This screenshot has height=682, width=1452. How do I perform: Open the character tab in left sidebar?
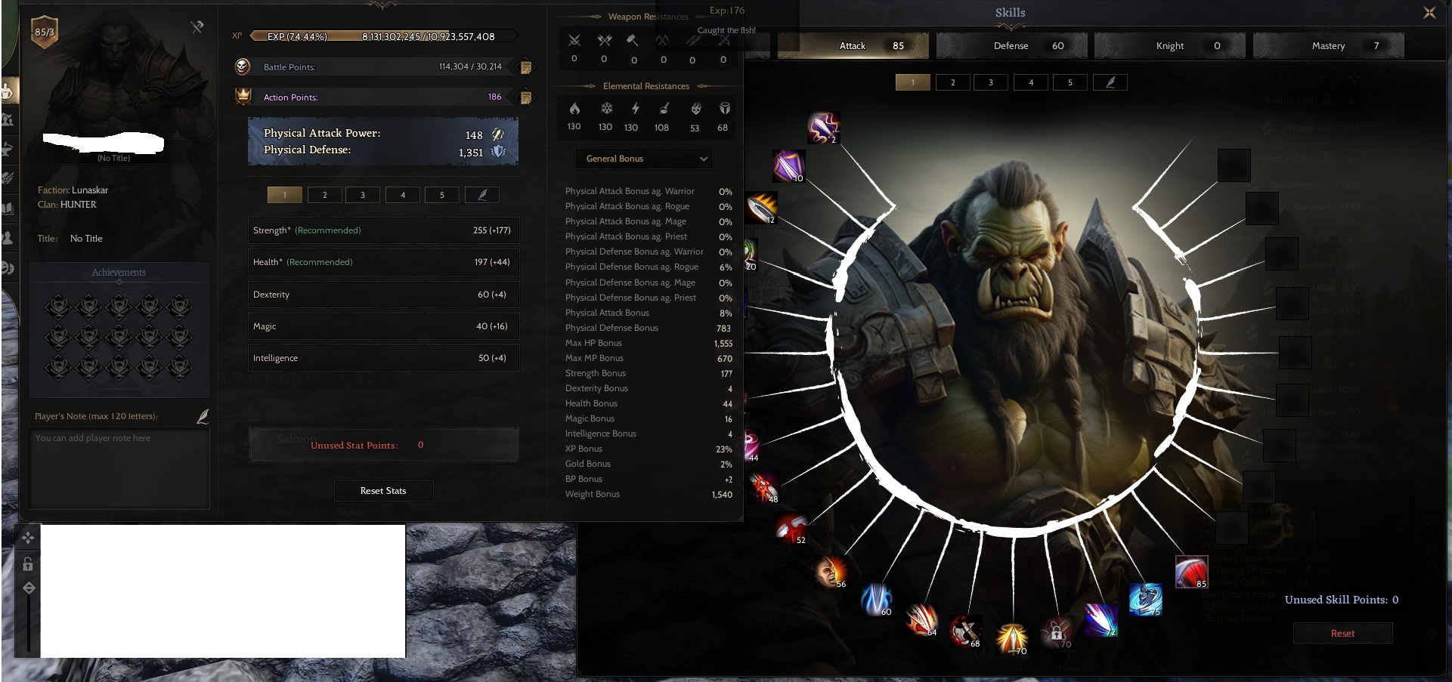[x=8, y=91]
